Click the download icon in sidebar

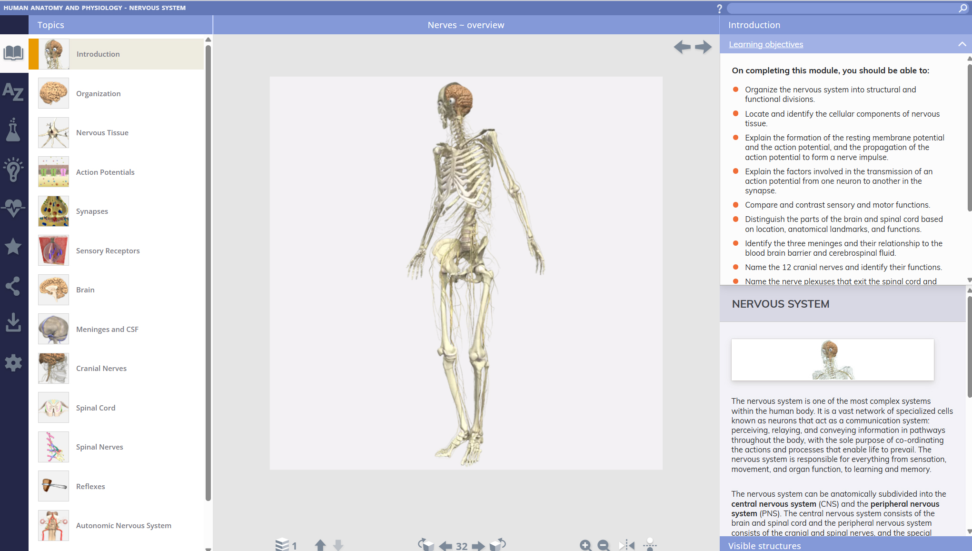point(13,323)
